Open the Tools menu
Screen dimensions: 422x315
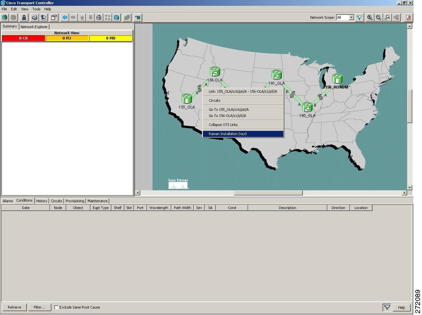coord(36,9)
